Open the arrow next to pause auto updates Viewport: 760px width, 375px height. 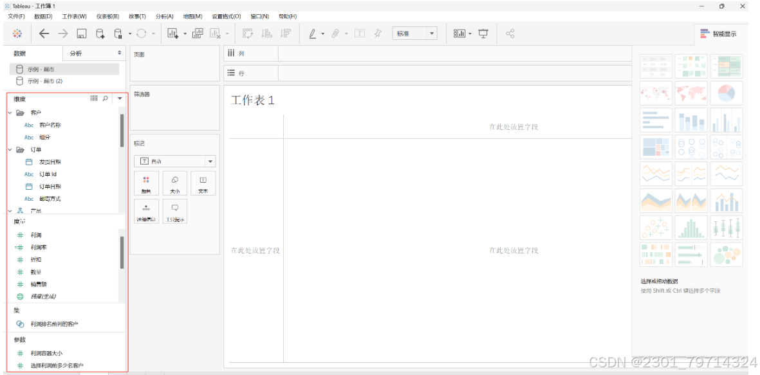point(130,33)
